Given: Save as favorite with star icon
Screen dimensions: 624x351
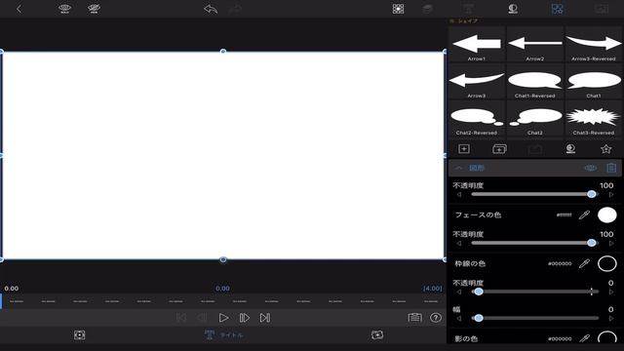Looking at the screenshot, I should coord(605,149).
